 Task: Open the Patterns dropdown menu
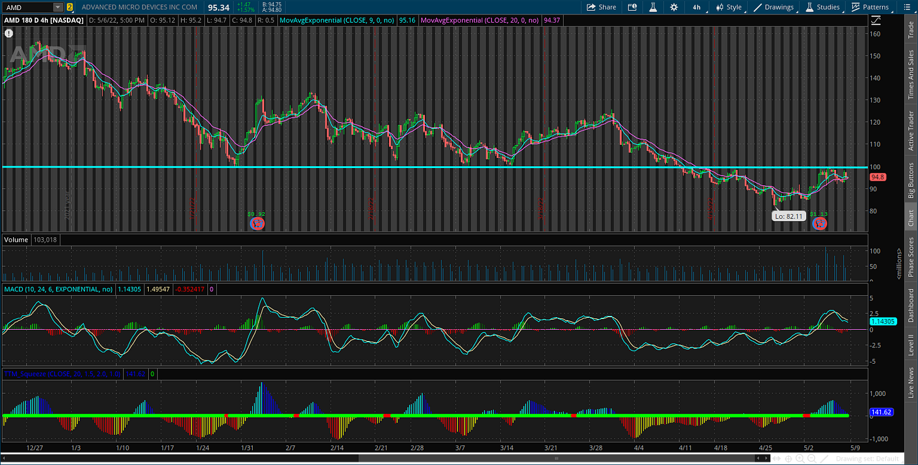(870, 7)
